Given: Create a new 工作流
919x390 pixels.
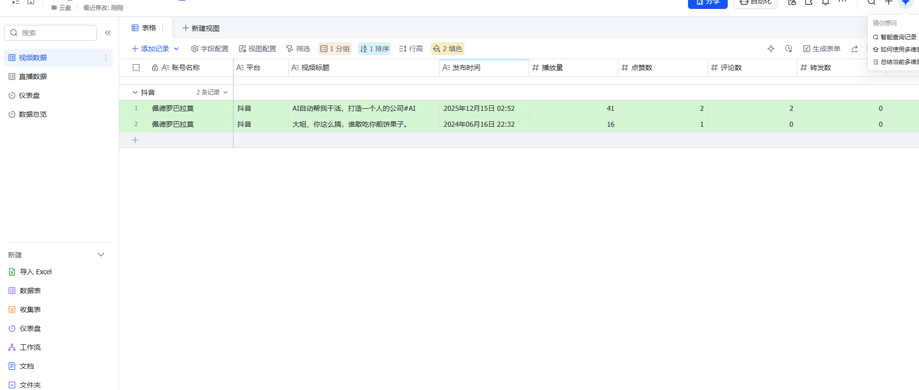Looking at the screenshot, I should [25, 347].
